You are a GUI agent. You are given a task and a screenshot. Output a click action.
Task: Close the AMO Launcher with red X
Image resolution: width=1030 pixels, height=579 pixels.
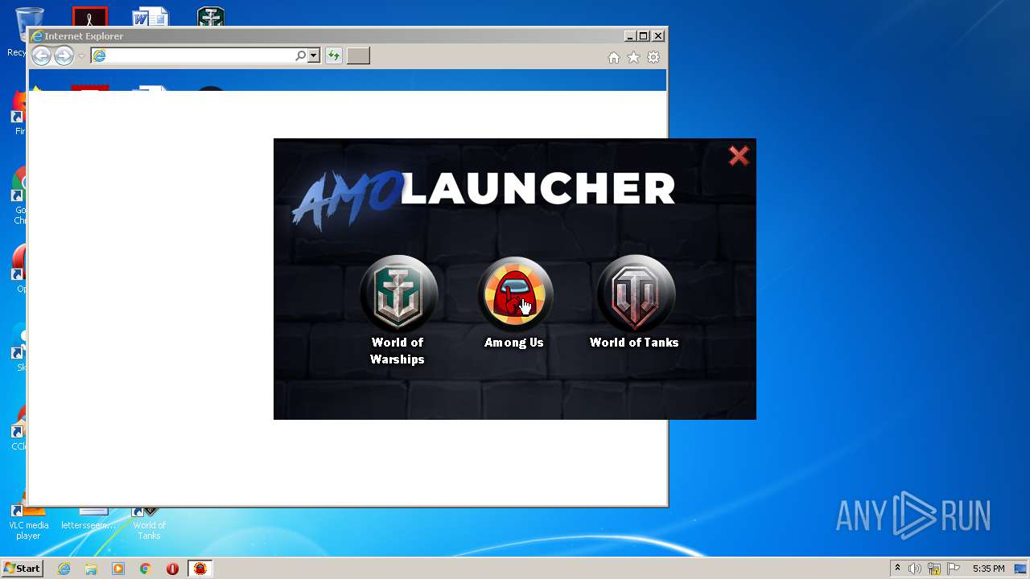(x=739, y=155)
